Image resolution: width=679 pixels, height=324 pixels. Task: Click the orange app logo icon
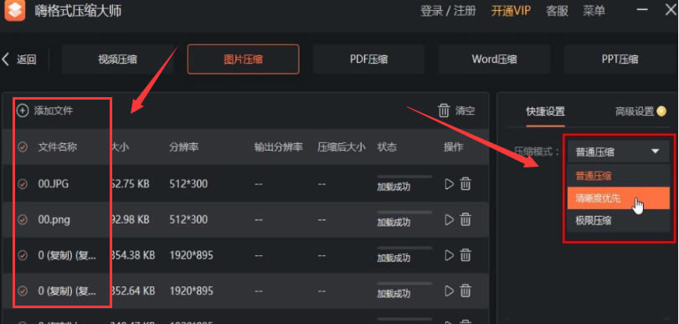pyautogui.click(x=14, y=10)
